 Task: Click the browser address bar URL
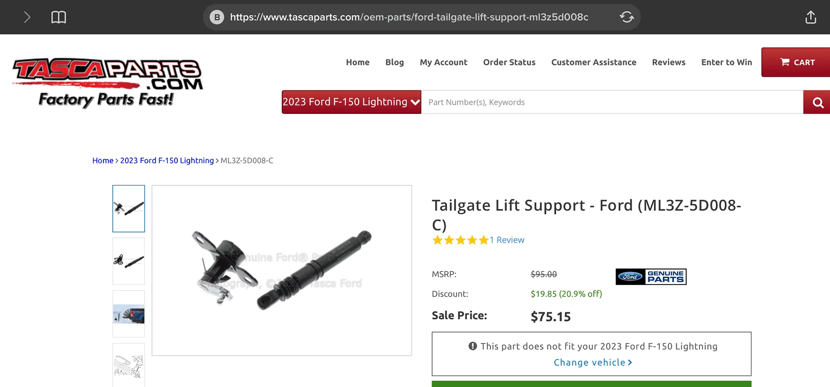[x=409, y=17]
